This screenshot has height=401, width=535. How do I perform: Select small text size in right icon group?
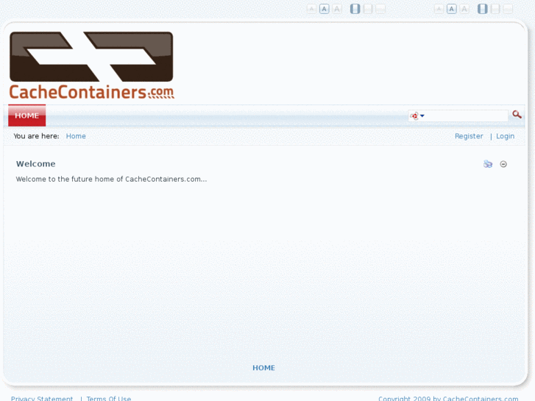coord(439,9)
